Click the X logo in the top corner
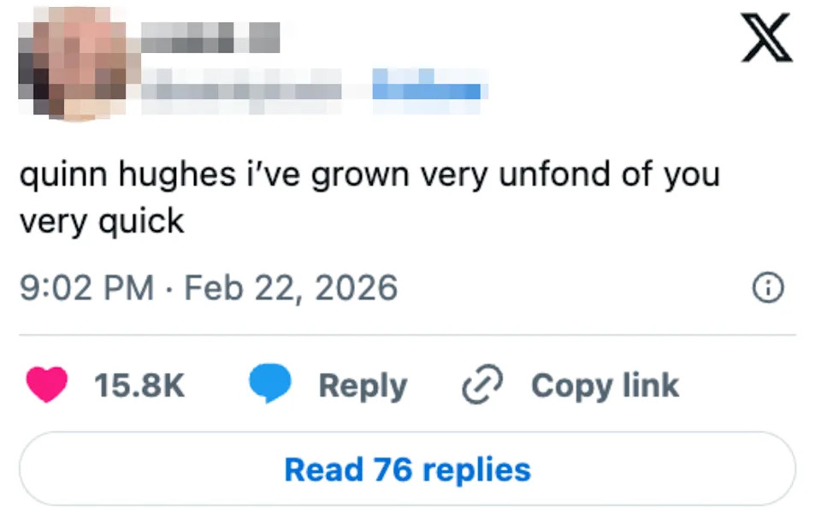 point(767,37)
